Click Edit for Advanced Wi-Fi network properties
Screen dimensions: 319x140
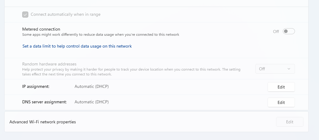[x=290, y=122]
